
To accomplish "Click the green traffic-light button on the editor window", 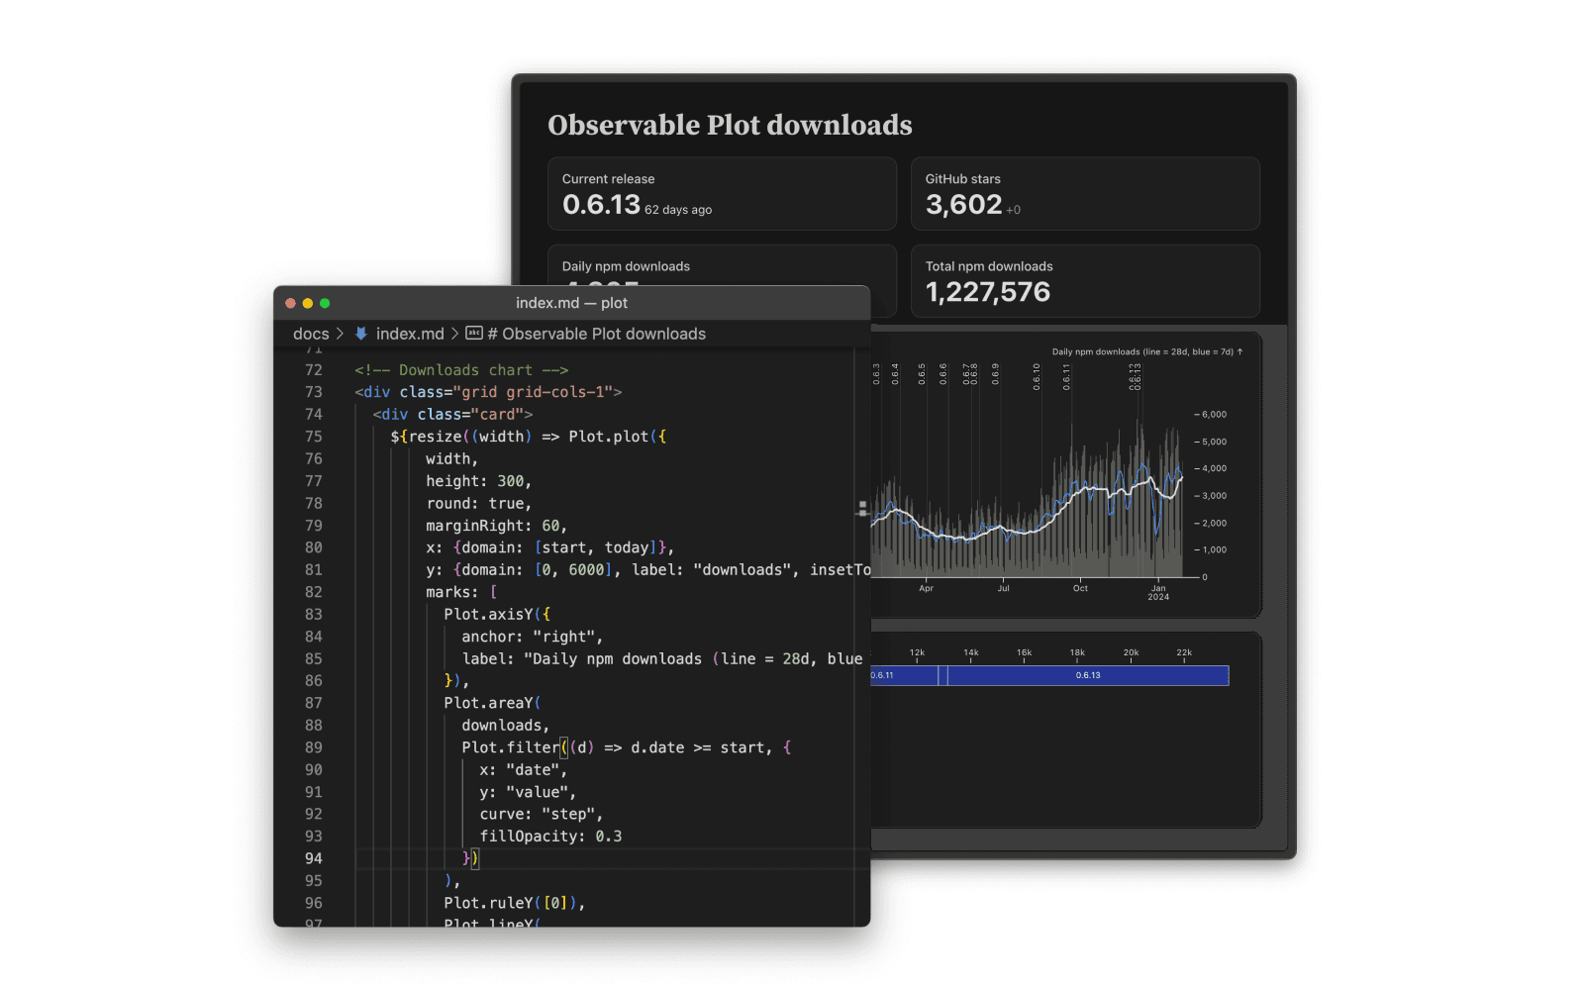I will (325, 303).
